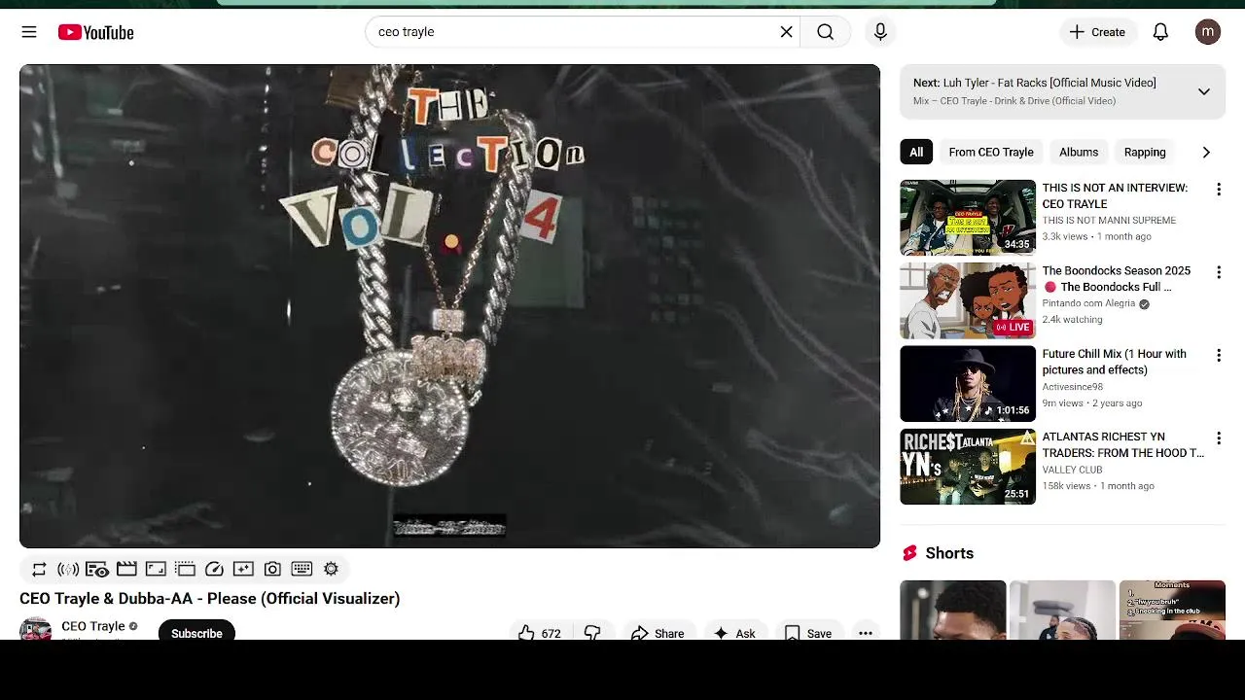
Task: Open Future Chill Mix thumbnail 1:01:56
Action: (968, 384)
